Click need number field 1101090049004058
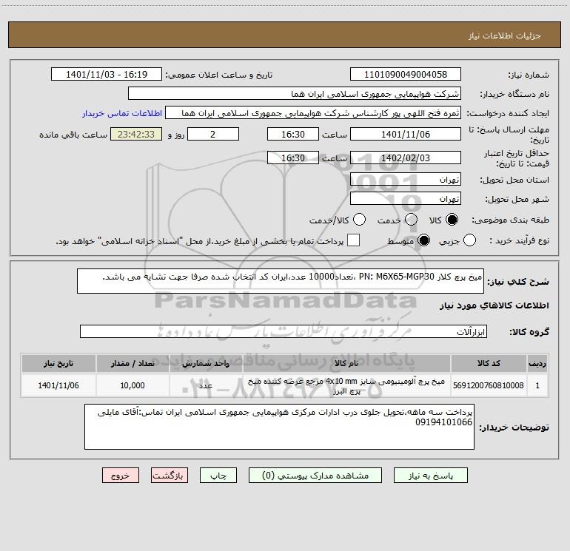Viewport: 570px width, 551px height. click(406, 75)
